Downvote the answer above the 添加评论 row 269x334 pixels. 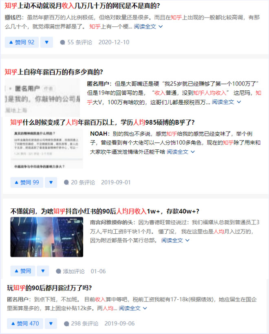click(43, 271)
